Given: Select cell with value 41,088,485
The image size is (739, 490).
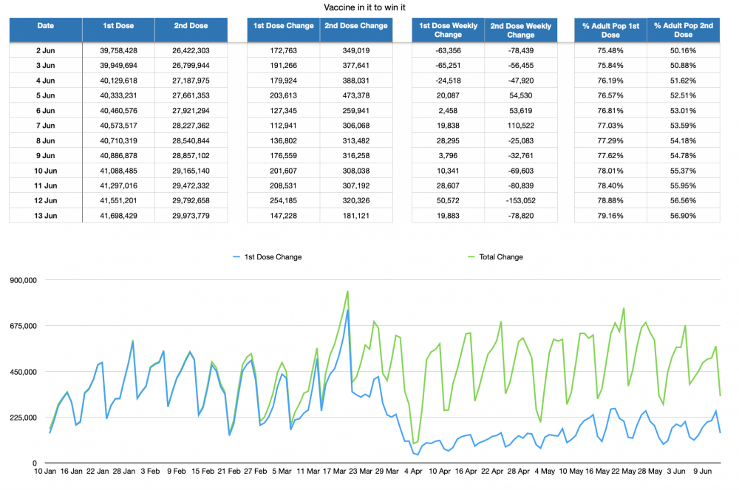Looking at the screenshot, I should coord(118,171).
